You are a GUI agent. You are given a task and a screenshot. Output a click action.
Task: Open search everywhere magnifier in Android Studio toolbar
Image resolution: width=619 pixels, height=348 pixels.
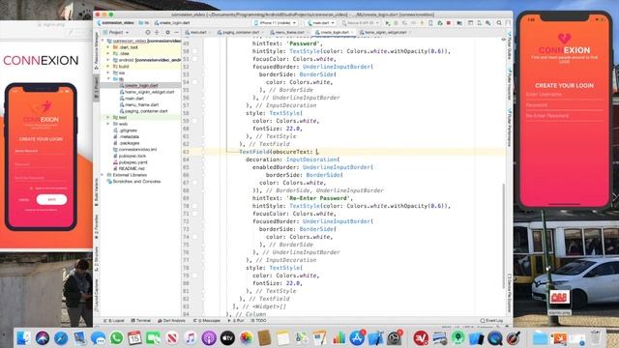click(499, 23)
